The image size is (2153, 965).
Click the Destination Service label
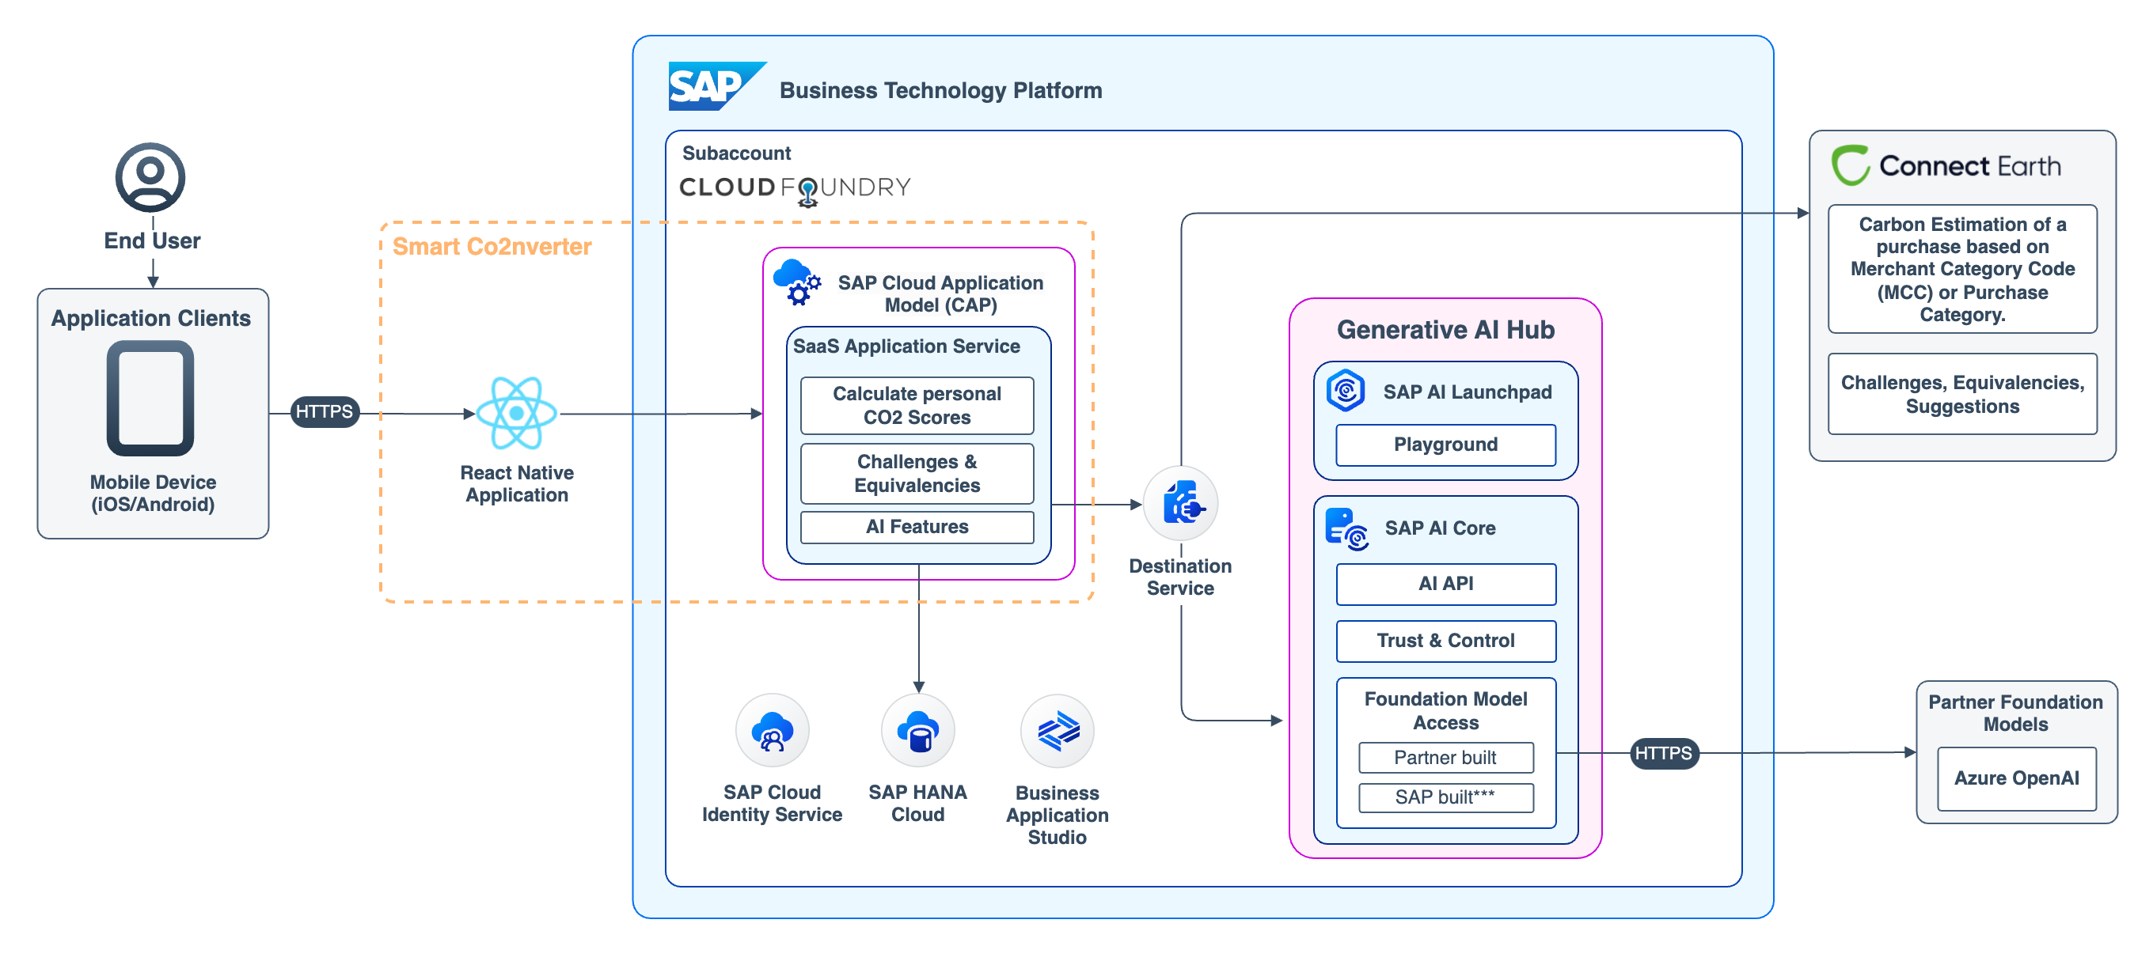[x=1180, y=577]
